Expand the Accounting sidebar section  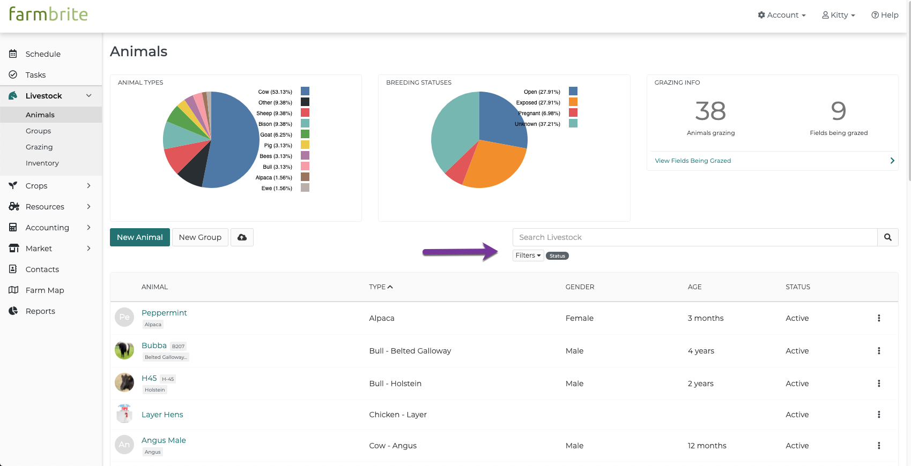tap(89, 227)
